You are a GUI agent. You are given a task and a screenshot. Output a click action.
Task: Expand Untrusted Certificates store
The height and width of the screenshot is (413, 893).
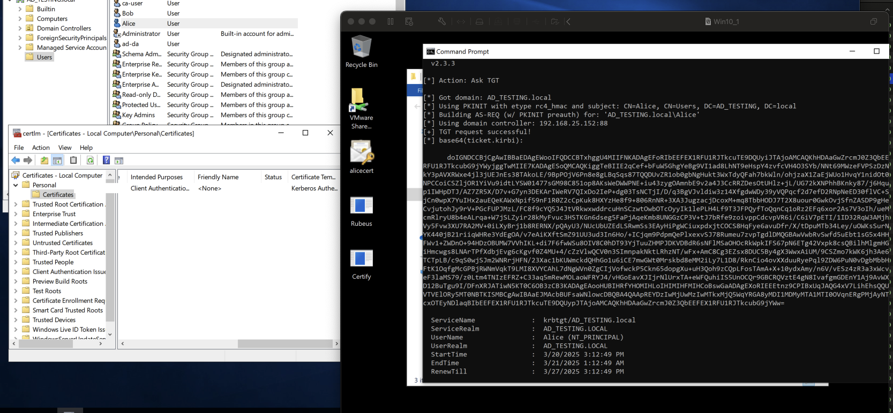[x=16, y=243]
